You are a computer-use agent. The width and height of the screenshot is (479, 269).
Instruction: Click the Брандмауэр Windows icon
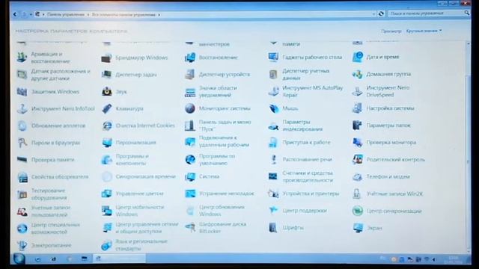106,58
